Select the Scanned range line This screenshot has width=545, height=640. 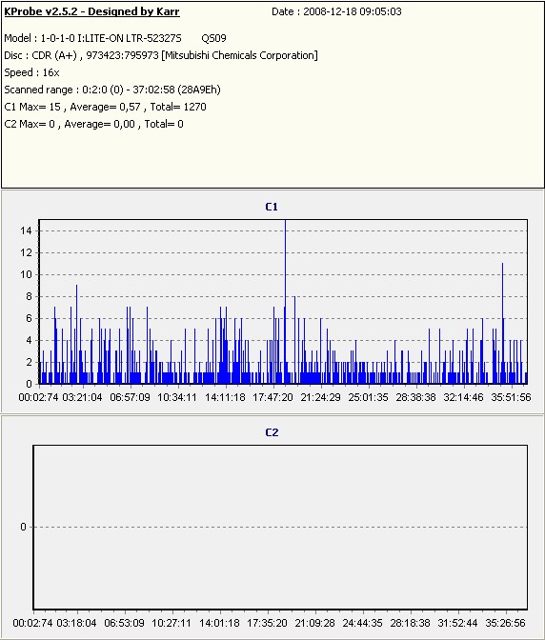pos(112,90)
